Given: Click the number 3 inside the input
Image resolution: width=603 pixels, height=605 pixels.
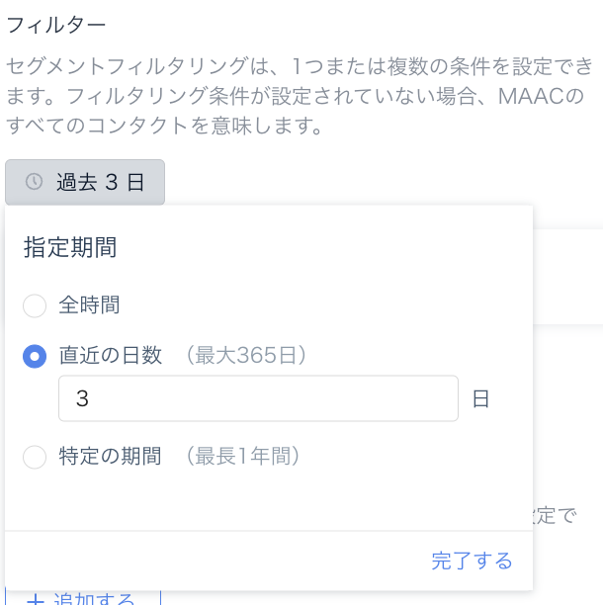Looking at the screenshot, I should point(82,398).
